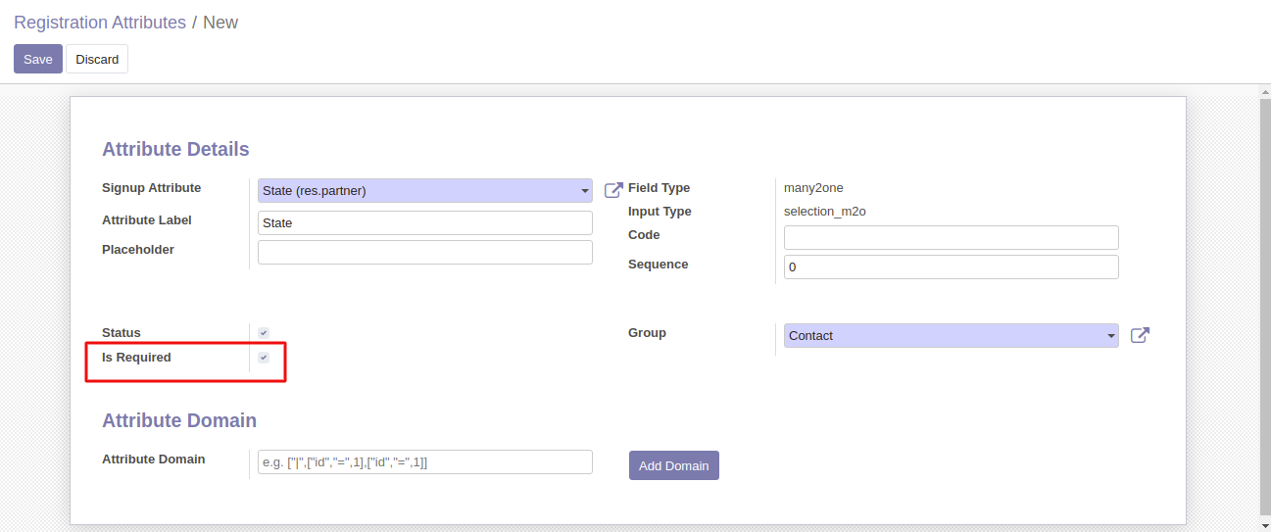Viewport: 1271px width, 532px height.
Task: Expand the Signup Attribute dropdown
Action: [424, 190]
